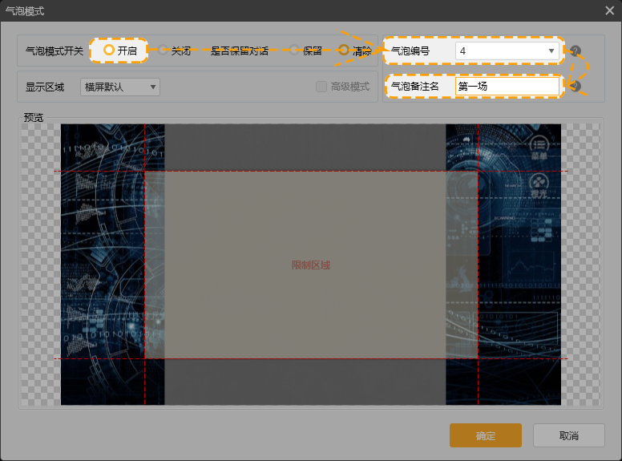Screen dimensions: 622x461
Task: Enable the 高级模式 checkbox
Action: (321, 87)
